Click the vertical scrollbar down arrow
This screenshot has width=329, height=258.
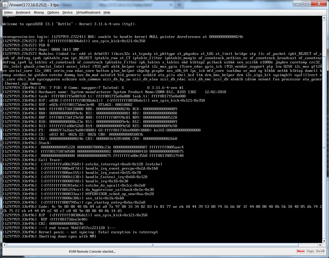(x=324, y=241)
